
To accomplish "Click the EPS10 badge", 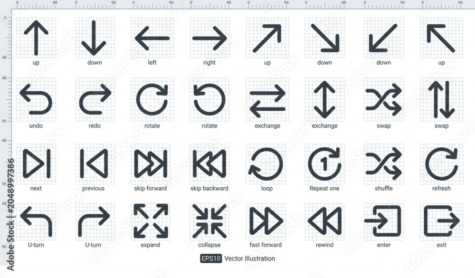I will [211, 259].
